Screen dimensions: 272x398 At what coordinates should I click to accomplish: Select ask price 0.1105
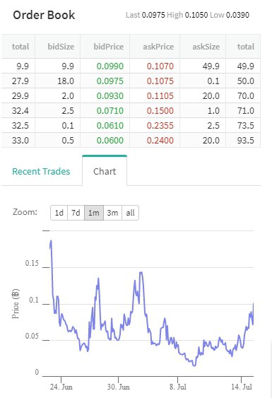click(160, 96)
